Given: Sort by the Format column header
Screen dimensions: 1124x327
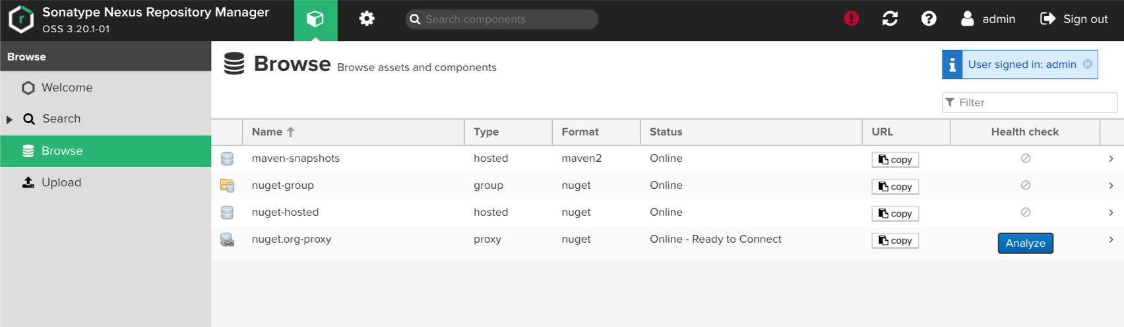Looking at the screenshot, I should pos(596,132).
